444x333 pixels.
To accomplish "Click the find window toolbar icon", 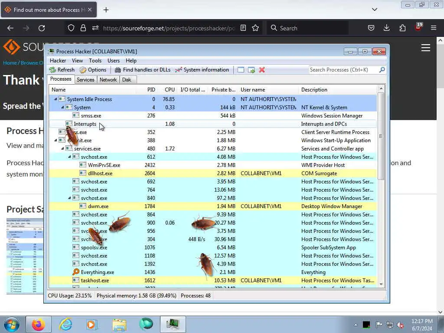I will (241, 70).
